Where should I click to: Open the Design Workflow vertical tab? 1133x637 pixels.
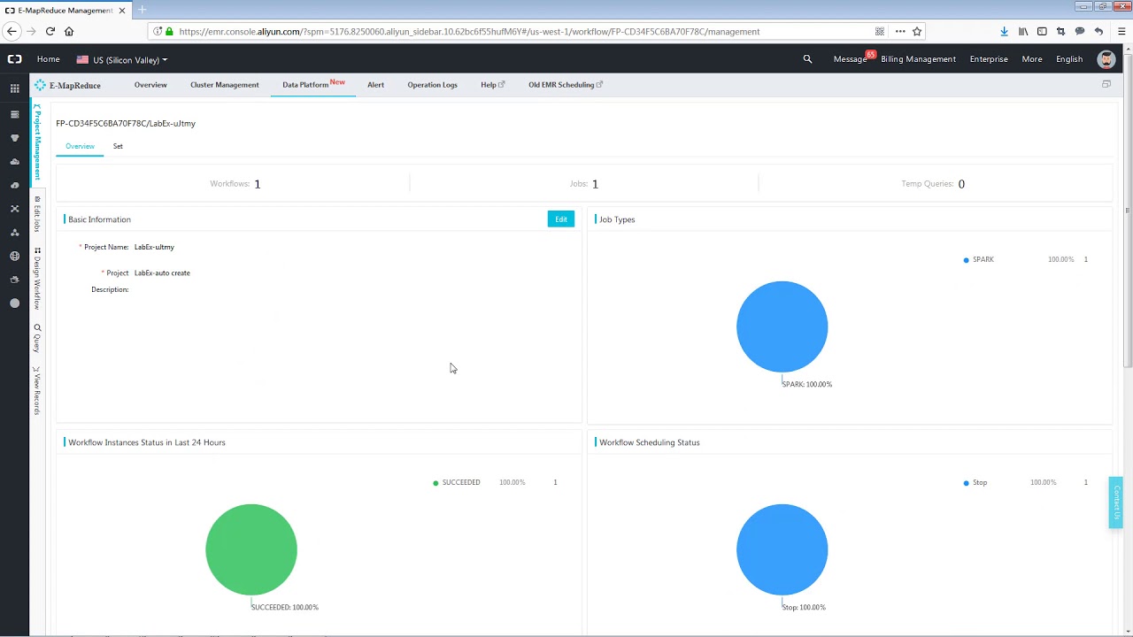[x=37, y=278]
